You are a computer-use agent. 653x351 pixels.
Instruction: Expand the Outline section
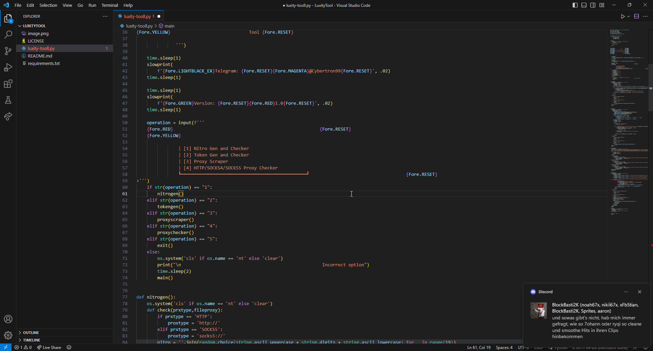coord(31,333)
